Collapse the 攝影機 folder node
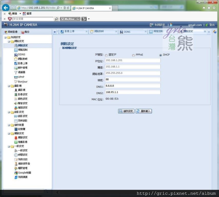 tap(9, 86)
